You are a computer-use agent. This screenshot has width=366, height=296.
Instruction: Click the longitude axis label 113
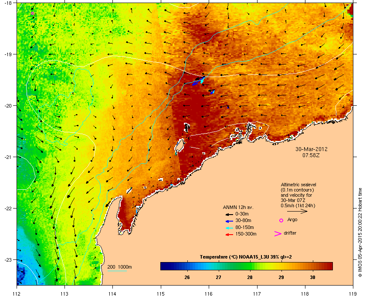64,293
